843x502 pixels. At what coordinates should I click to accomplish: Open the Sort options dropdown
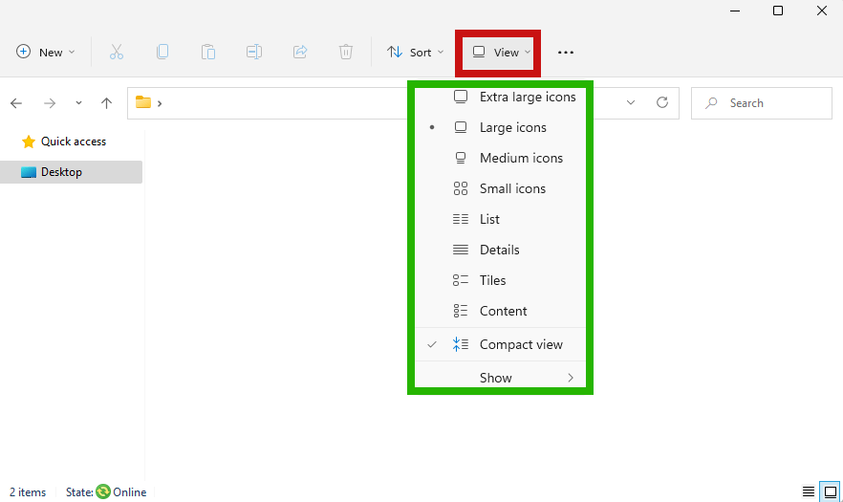point(416,53)
